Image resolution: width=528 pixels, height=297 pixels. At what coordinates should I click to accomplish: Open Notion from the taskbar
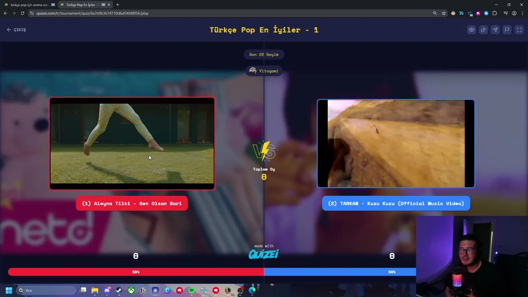143,290
